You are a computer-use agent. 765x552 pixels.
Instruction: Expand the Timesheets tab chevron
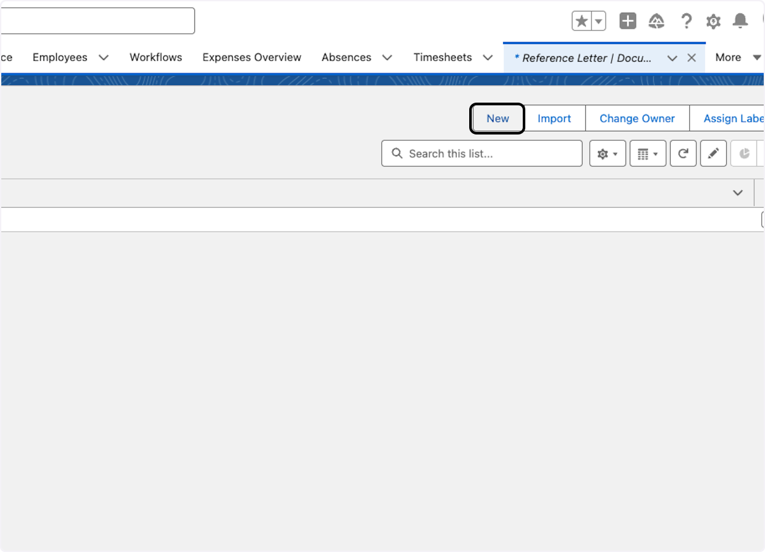coord(488,57)
